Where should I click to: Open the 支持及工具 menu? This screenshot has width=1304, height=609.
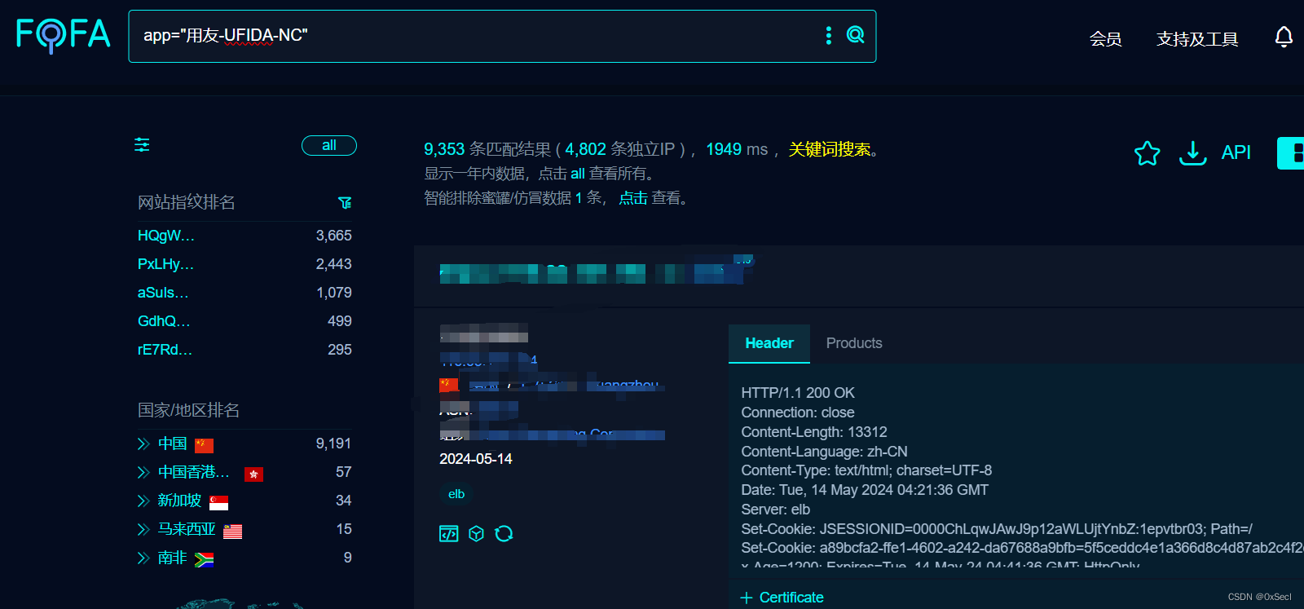pos(1197,38)
